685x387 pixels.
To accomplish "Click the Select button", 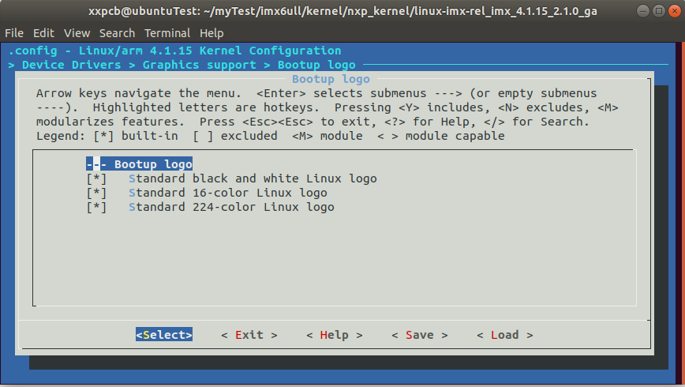I will point(164,335).
